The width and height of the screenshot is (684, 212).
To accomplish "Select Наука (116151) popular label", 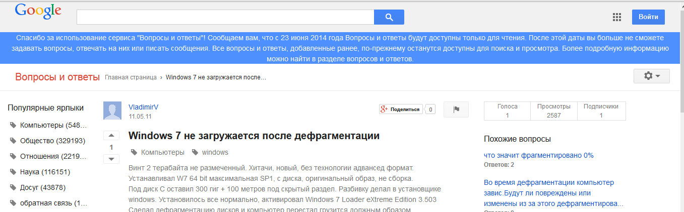I will tap(45, 172).
